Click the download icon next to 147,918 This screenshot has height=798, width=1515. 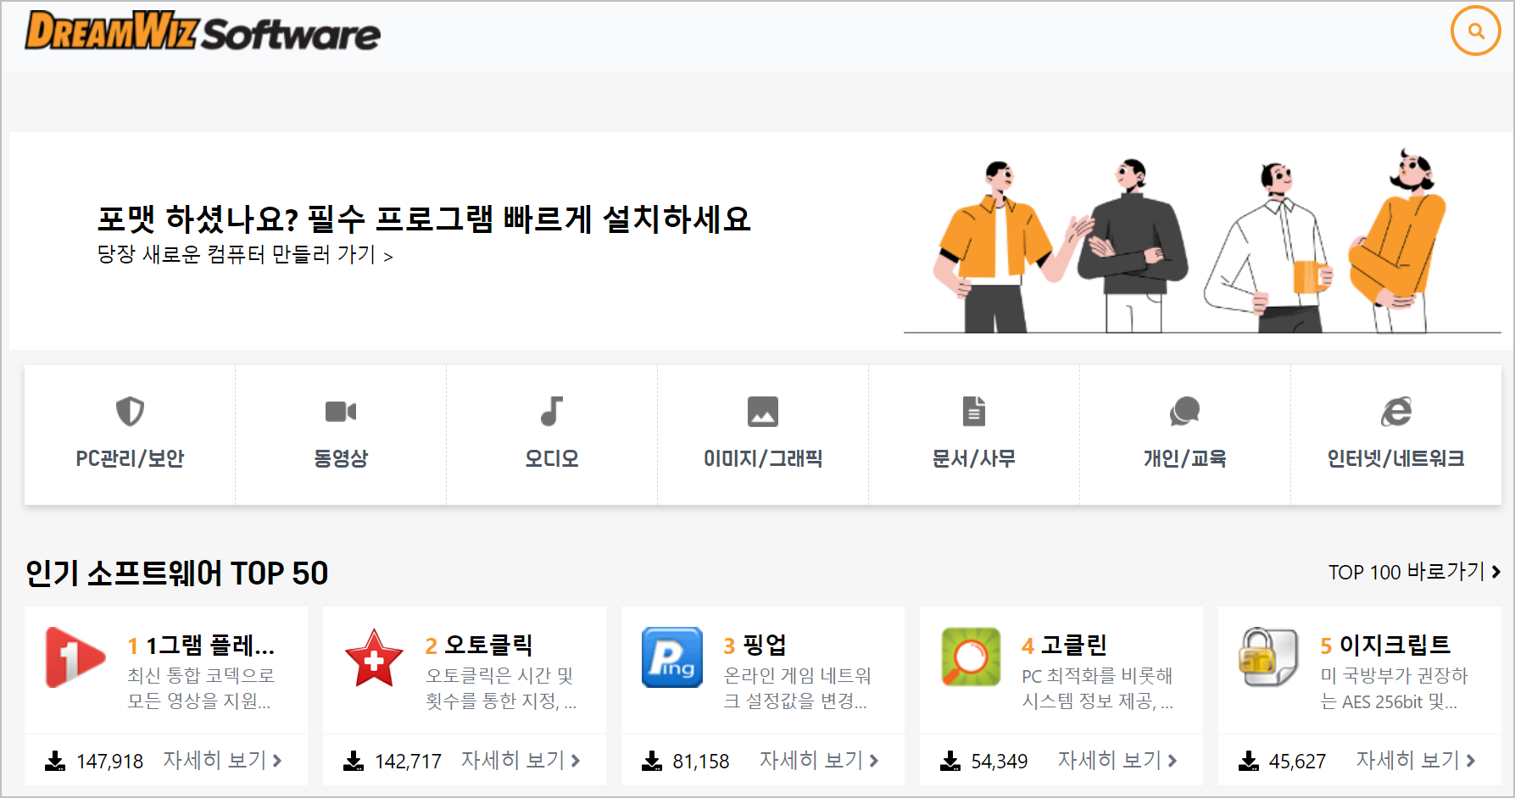[x=55, y=761]
